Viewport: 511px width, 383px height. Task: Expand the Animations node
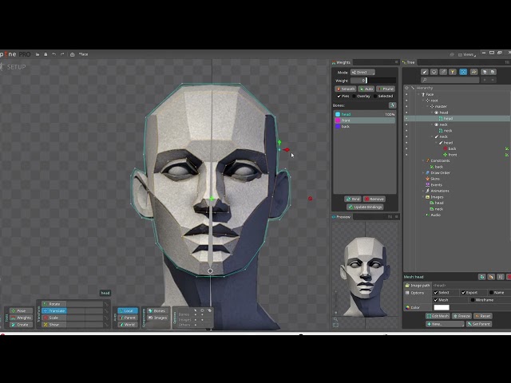tap(423, 191)
